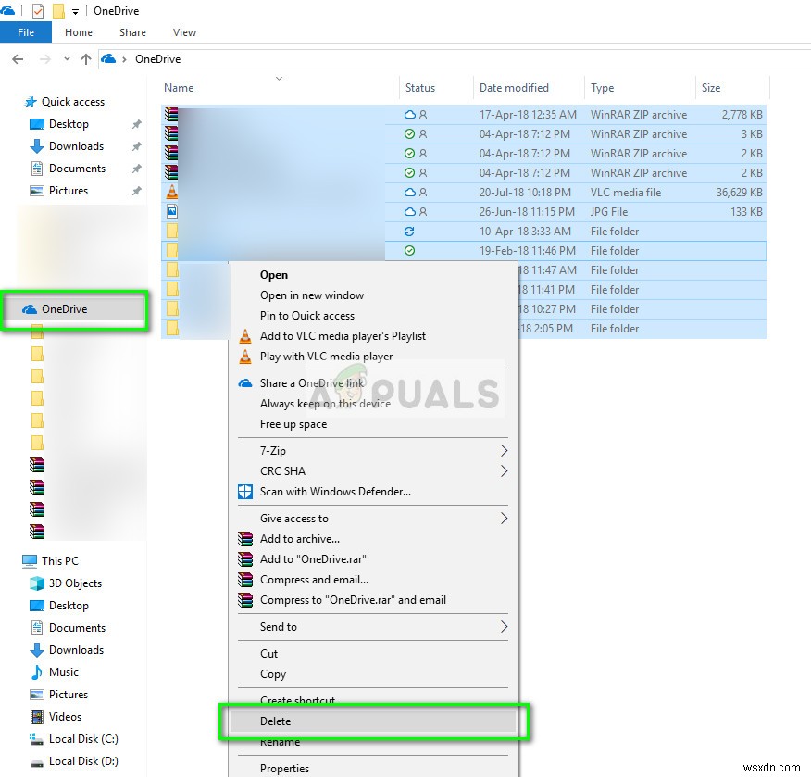
Task: Expand the Send to submenu arrow
Action: pos(504,627)
